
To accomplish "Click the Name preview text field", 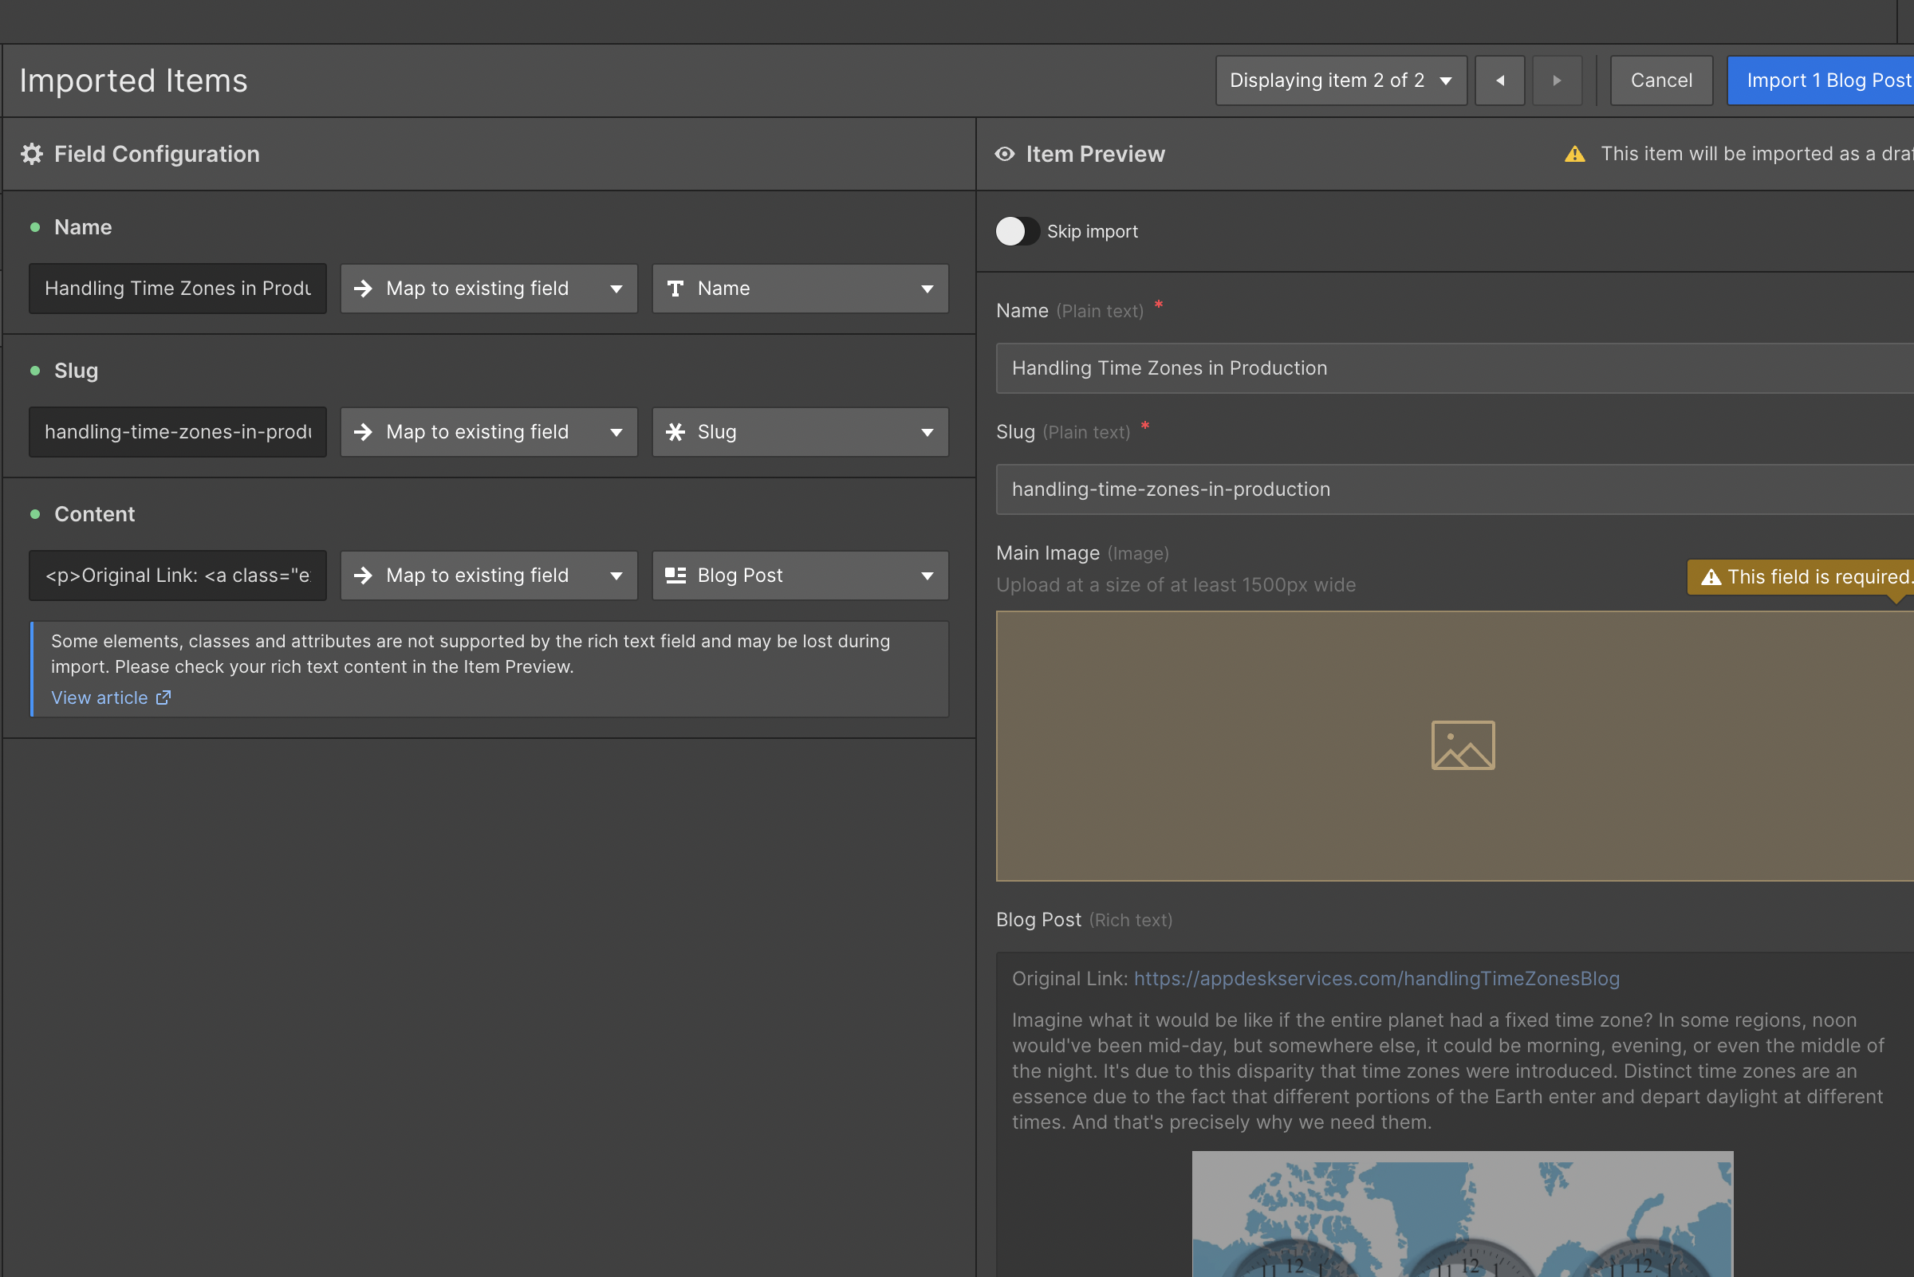I will point(1451,368).
